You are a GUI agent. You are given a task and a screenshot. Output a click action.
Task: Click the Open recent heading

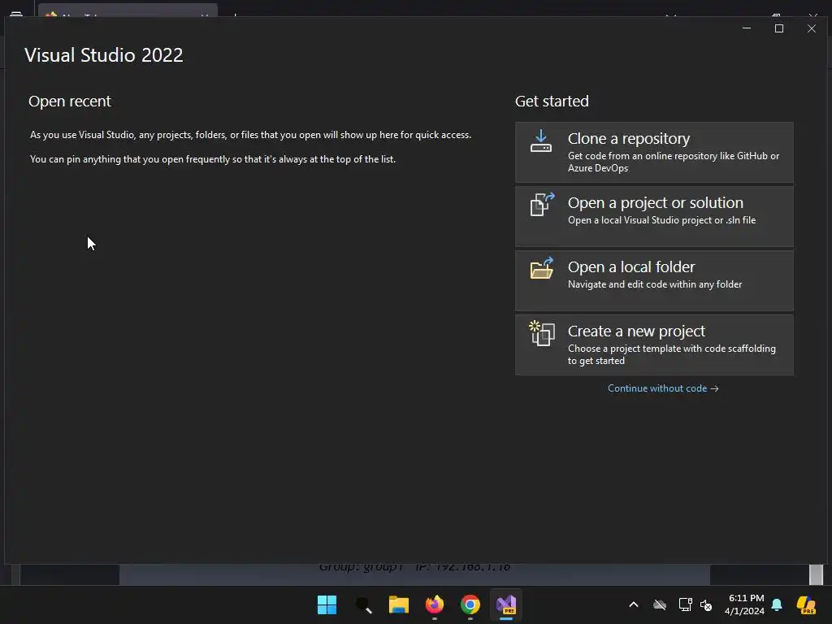70,102
